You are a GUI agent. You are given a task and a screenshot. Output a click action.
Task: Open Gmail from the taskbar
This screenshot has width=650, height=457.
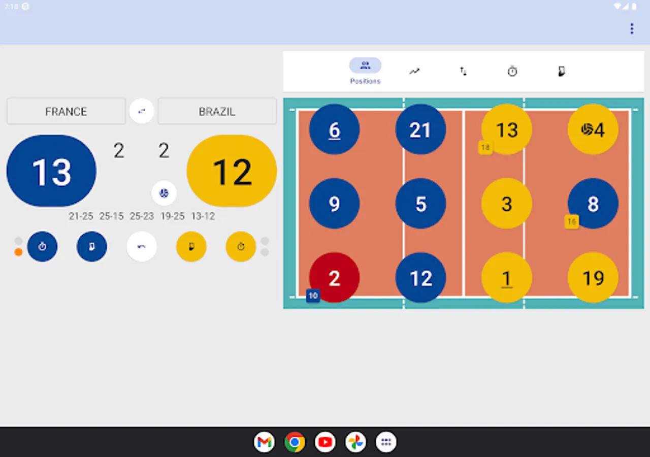pyautogui.click(x=264, y=442)
